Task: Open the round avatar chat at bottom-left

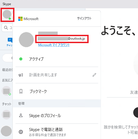Action: pos(6,131)
